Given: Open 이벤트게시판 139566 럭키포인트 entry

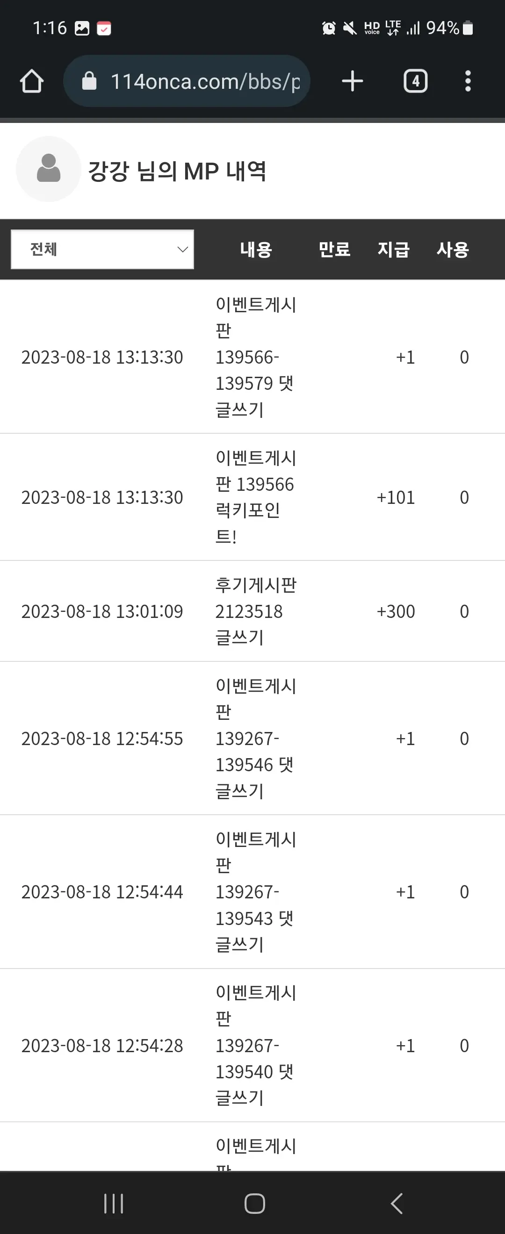Looking at the screenshot, I should [x=256, y=497].
